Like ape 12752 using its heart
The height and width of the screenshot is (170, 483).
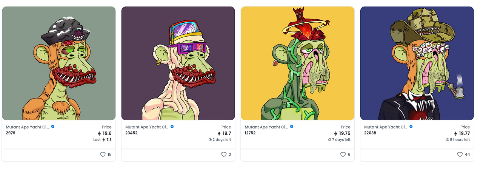343,155
